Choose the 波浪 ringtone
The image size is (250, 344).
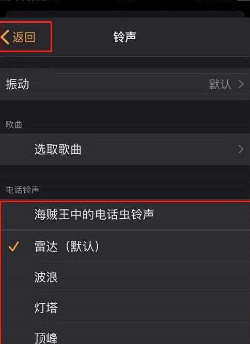tap(125, 277)
